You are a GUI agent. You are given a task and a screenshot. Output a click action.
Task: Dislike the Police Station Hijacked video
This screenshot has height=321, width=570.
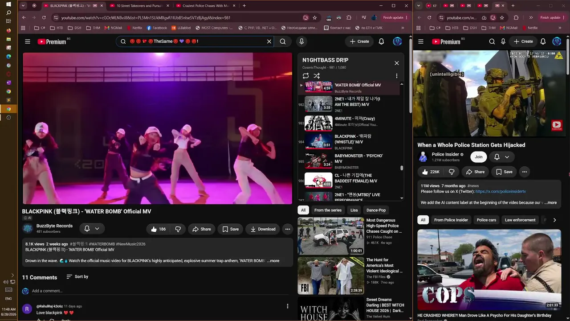[452, 172]
